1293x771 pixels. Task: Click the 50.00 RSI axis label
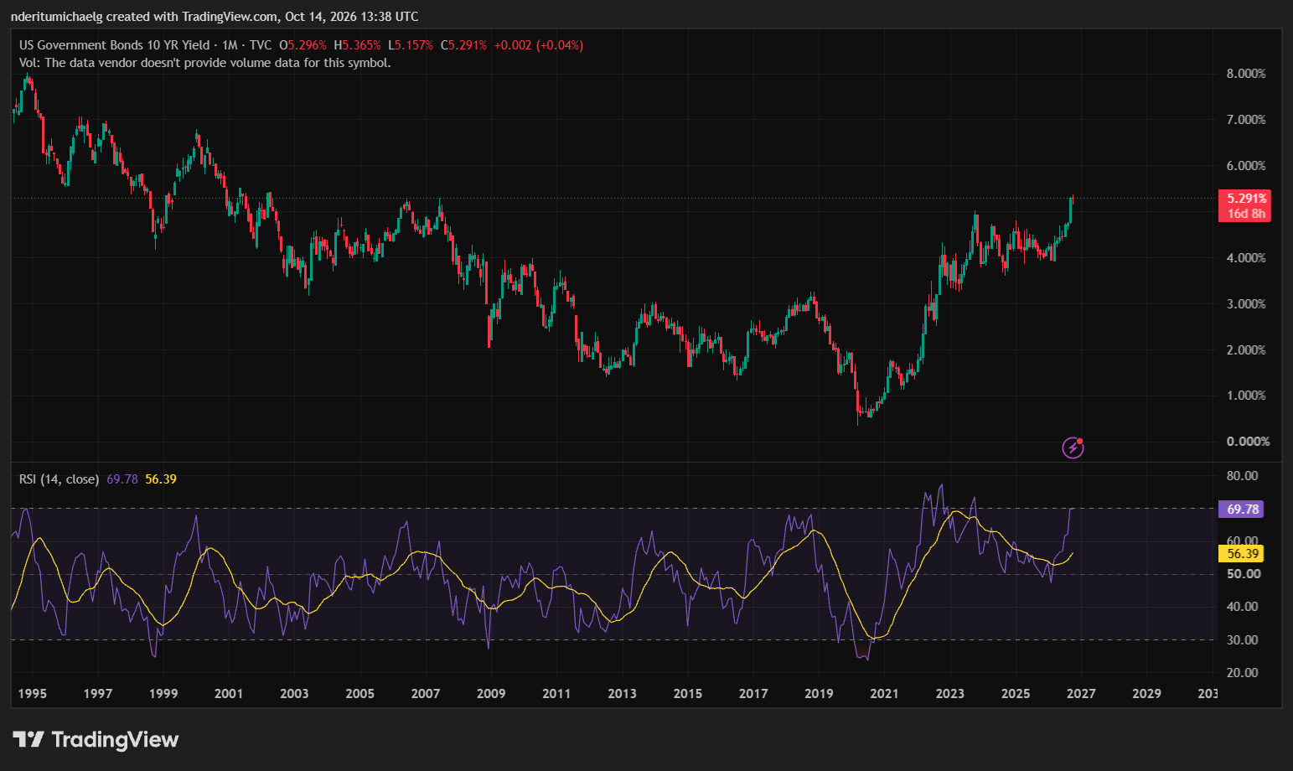1244,574
